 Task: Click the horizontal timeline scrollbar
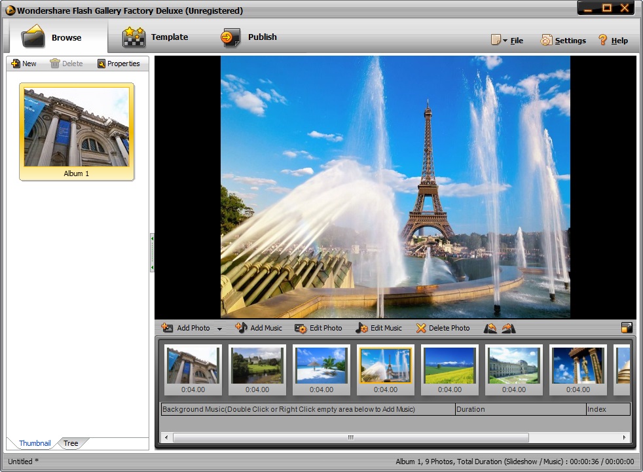(x=350, y=437)
